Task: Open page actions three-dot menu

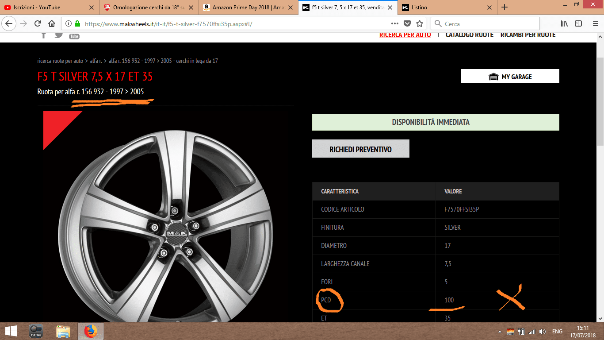Action: pos(395,24)
